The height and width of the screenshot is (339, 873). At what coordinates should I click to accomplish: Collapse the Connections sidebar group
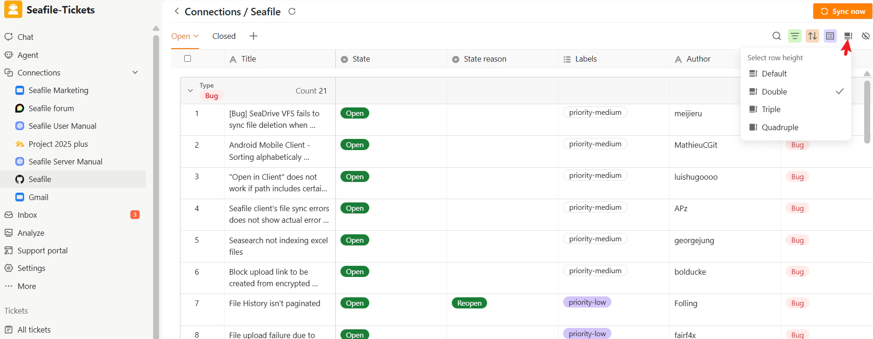tap(135, 72)
